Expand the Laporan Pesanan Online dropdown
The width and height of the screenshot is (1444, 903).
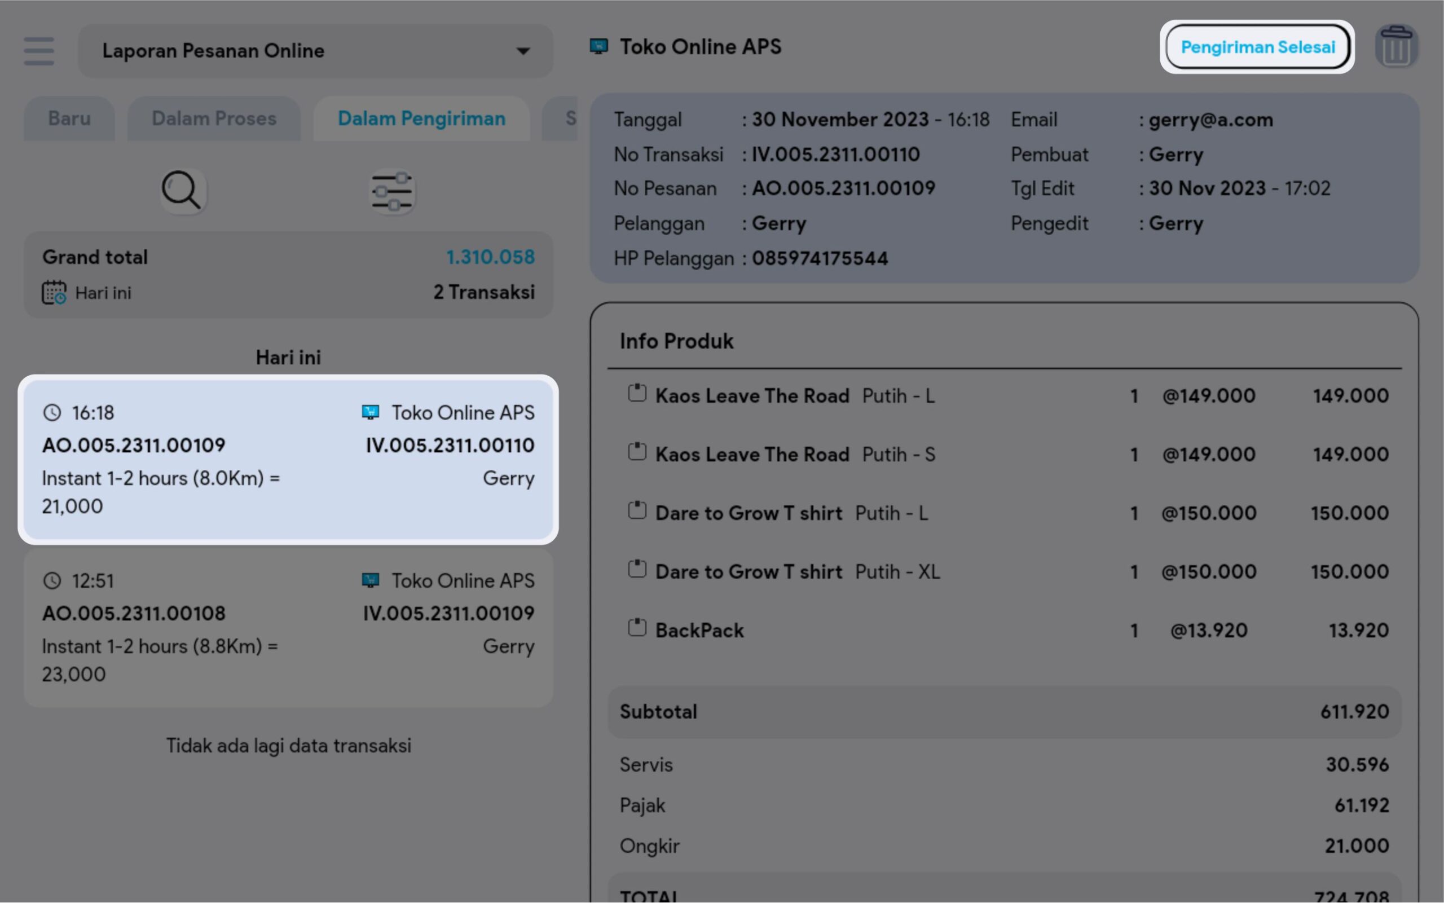click(x=315, y=51)
